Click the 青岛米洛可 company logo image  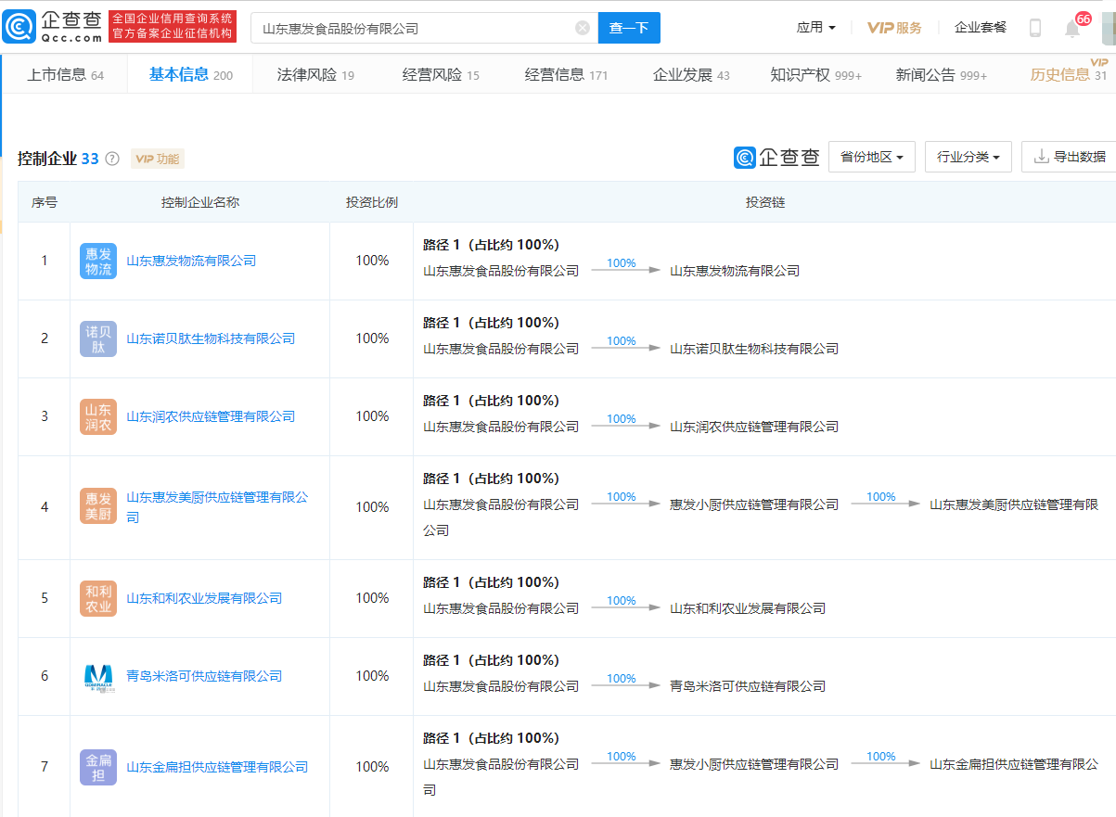(98, 676)
